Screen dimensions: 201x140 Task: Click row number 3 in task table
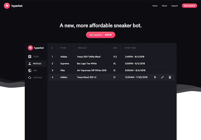[52, 70]
